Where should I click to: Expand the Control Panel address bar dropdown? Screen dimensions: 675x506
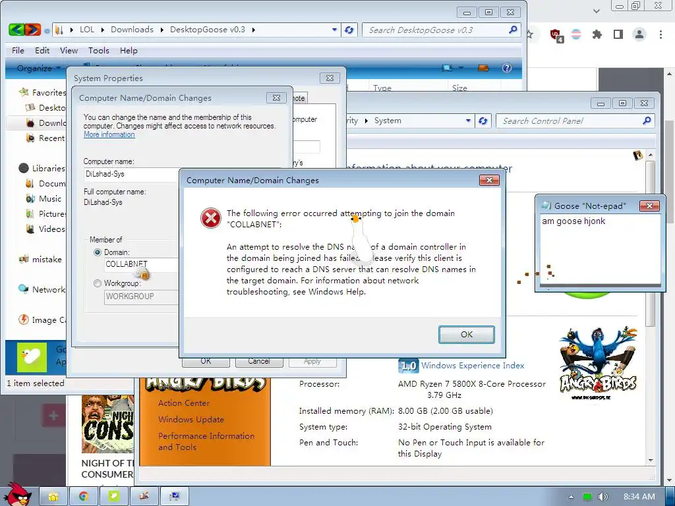click(x=468, y=121)
